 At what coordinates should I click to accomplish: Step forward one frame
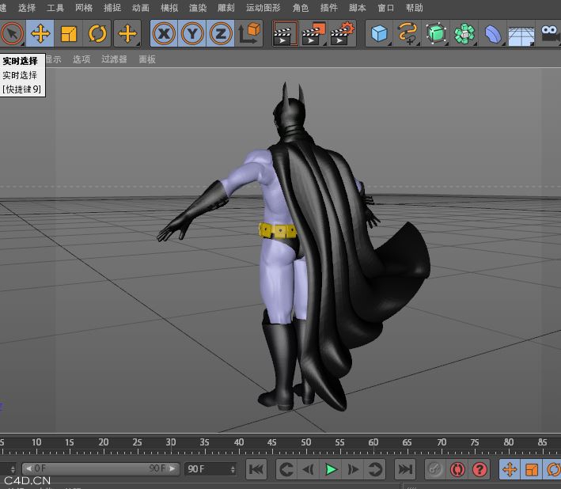pyautogui.click(x=353, y=469)
